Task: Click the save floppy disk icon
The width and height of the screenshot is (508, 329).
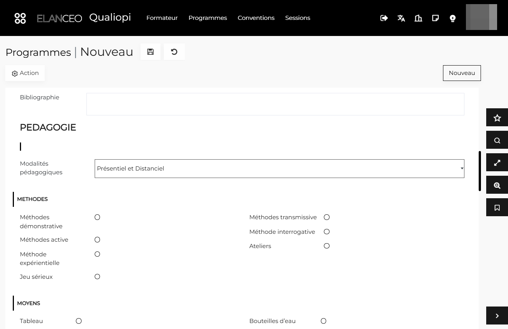Action: tap(150, 52)
